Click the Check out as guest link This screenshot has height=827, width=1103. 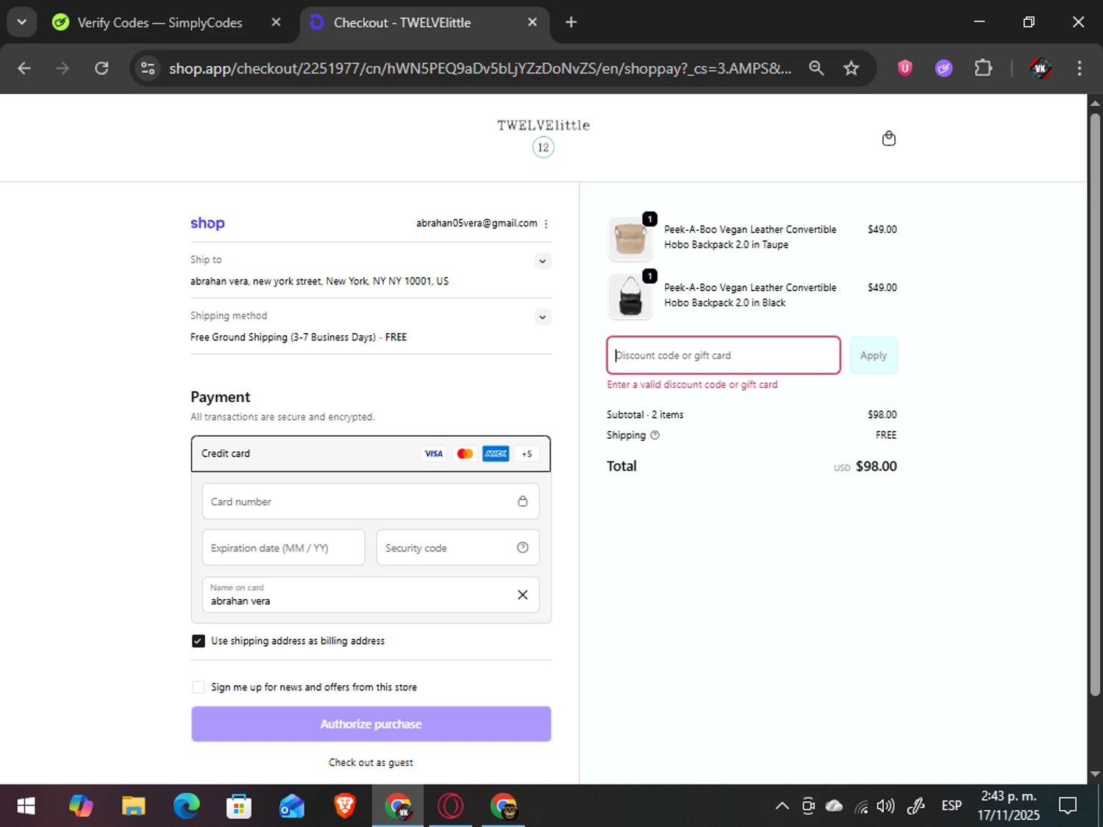click(x=371, y=762)
